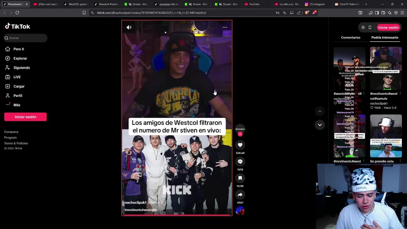Image resolution: width=407 pixels, height=229 pixels.
Task: Go to next video with down arrow
Action: point(320,125)
